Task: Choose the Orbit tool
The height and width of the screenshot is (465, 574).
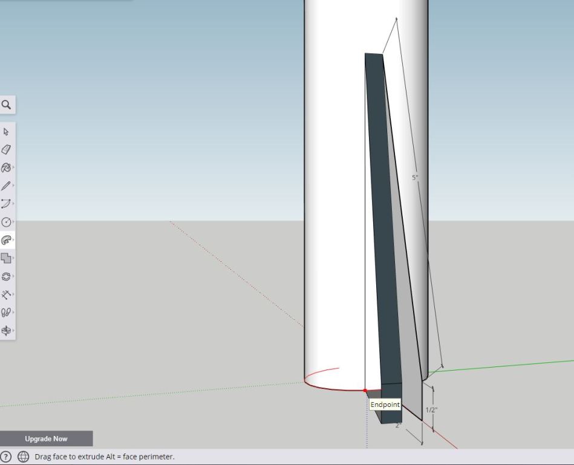Action: 6,331
